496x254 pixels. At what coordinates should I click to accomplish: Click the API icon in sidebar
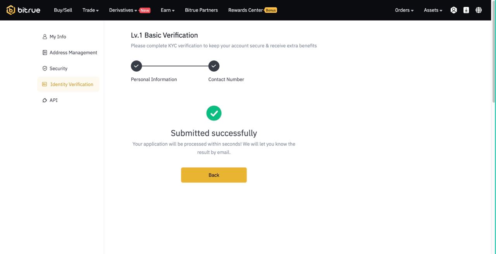tap(45, 100)
